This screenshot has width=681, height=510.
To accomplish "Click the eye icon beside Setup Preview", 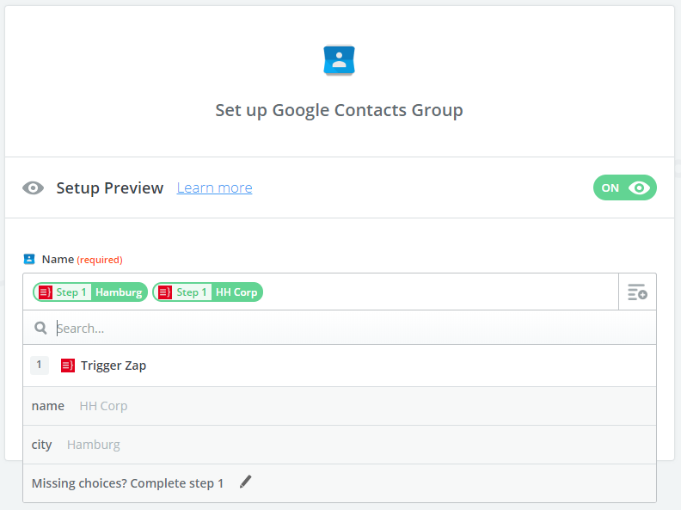I will tap(34, 188).
